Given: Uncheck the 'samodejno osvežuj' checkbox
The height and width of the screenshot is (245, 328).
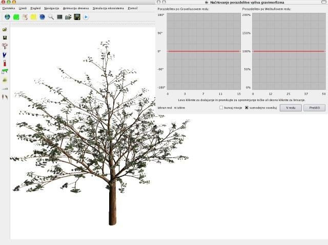Looking at the screenshot, I should point(247,108).
